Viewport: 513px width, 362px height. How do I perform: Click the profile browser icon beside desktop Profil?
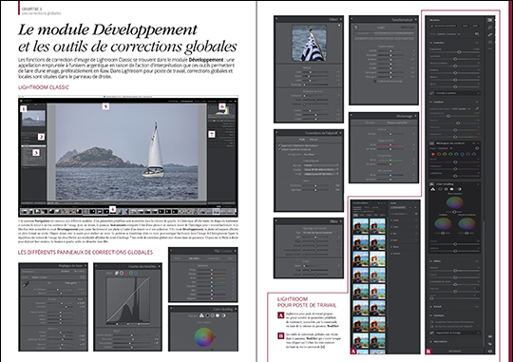[x=477, y=33]
